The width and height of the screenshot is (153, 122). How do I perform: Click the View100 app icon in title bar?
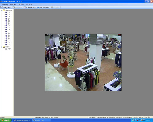click(1, 2)
